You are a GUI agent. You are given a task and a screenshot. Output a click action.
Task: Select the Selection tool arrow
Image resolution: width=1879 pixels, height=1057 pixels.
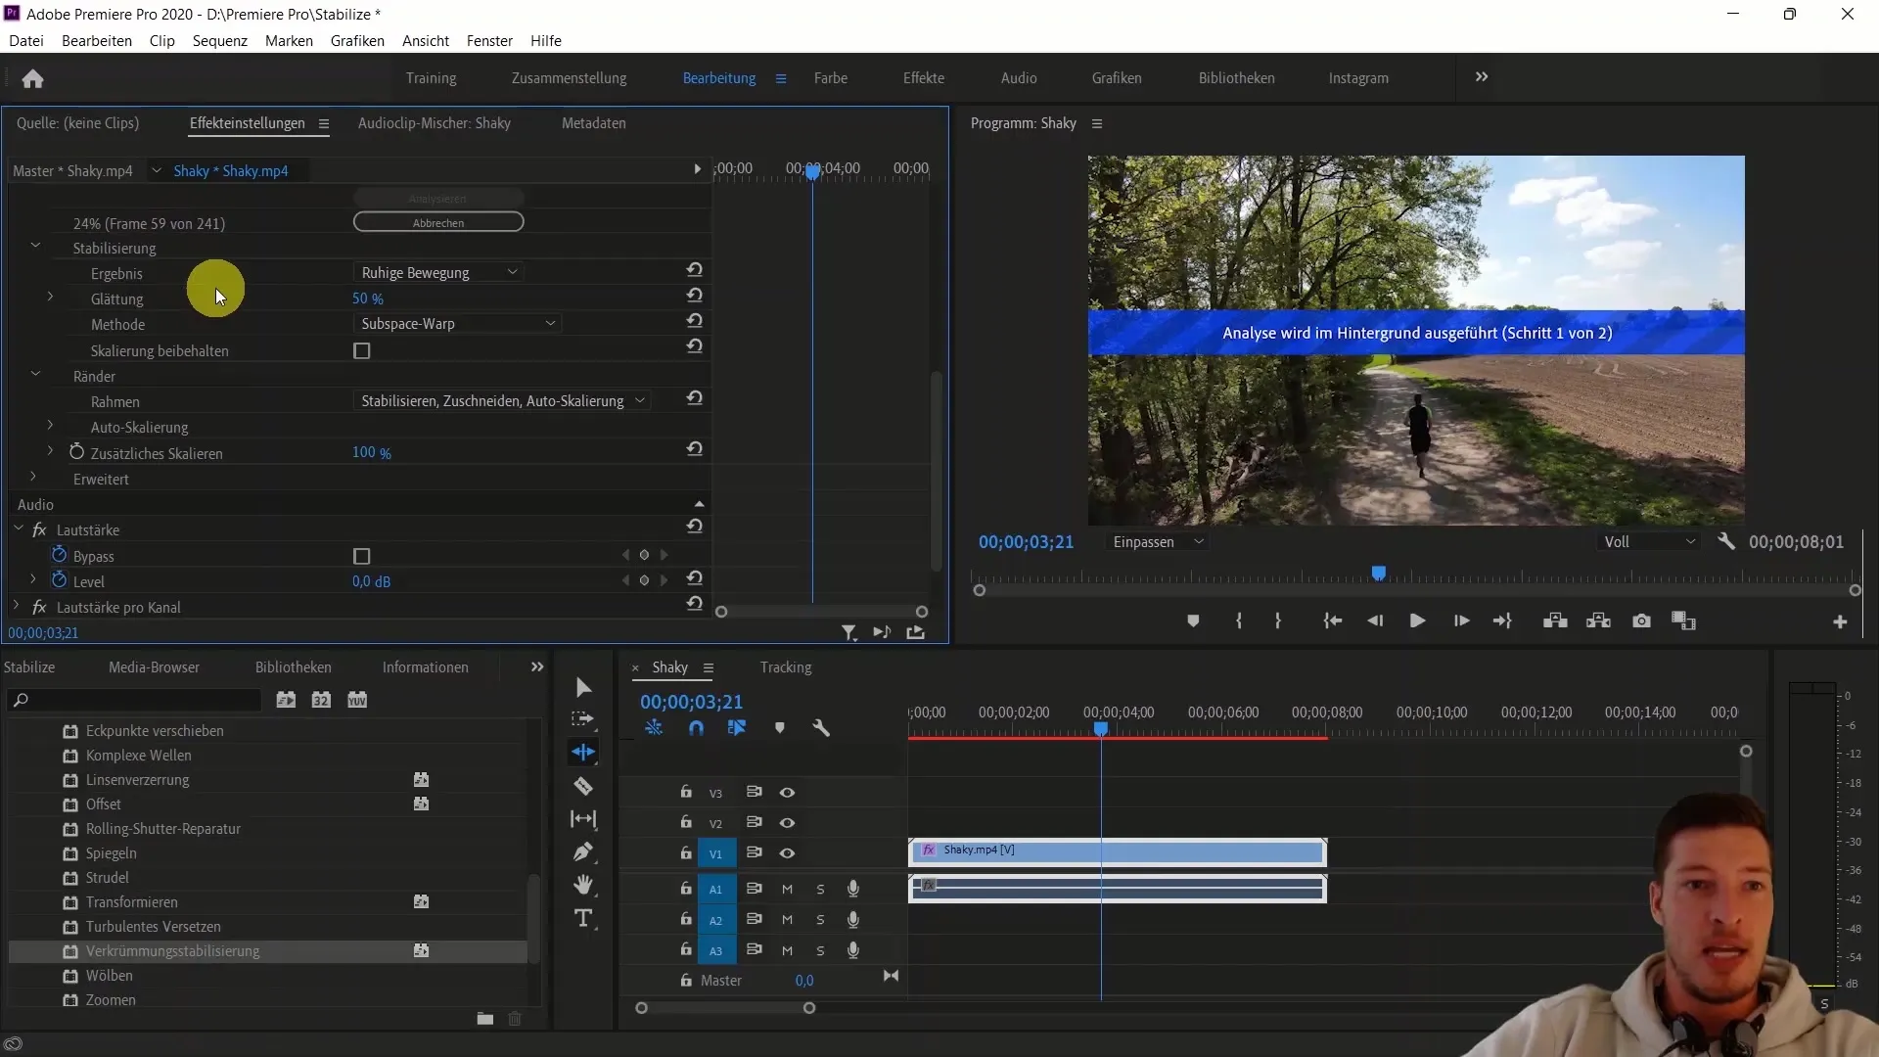click(x=583, y=687)
